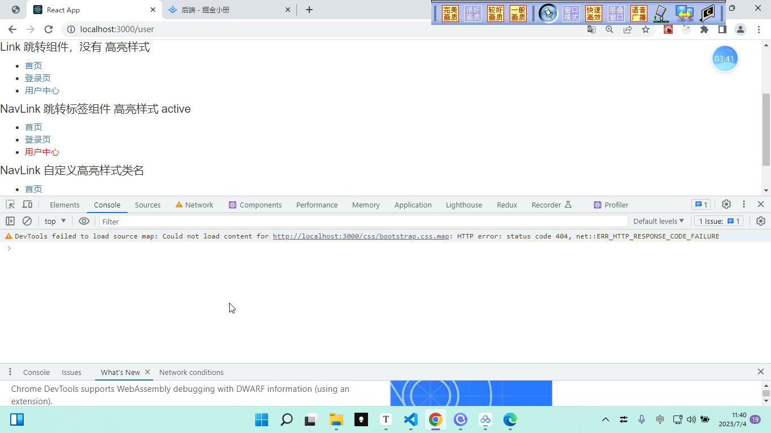Clear the console with the clear icon
The width and height of the screenshot is (771, 433).
[x=27, y=221]
